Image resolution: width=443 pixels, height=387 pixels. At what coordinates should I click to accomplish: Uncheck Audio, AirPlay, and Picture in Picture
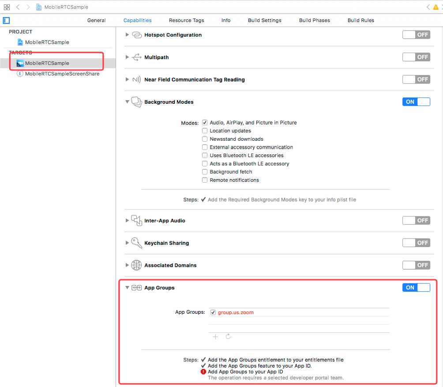click(205, 123)
